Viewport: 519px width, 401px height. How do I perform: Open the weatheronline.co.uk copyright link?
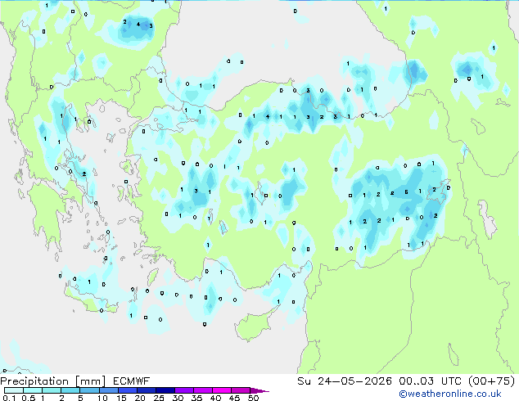[450, 394]
